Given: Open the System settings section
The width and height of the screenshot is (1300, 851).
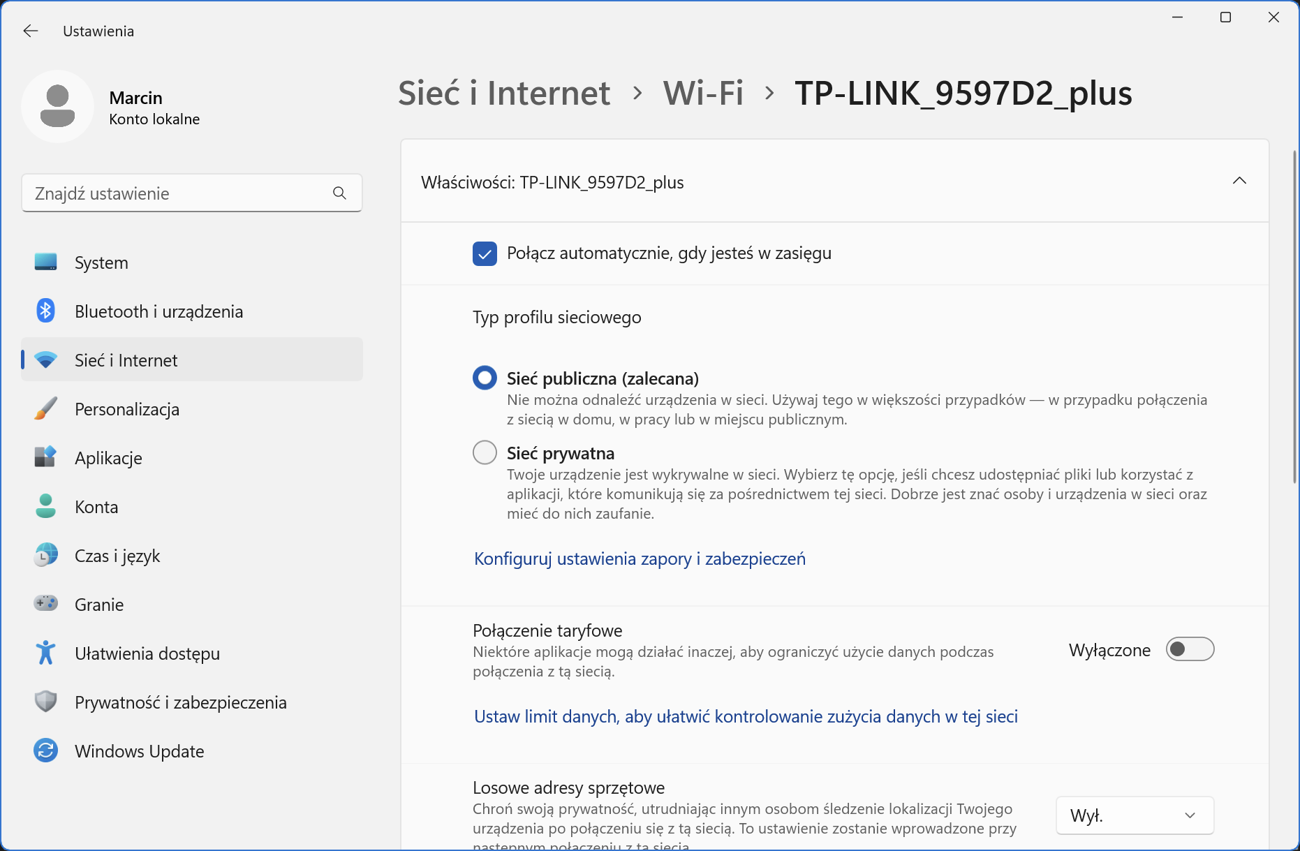Looking at the screenshot, I should (x=192, y=262).
